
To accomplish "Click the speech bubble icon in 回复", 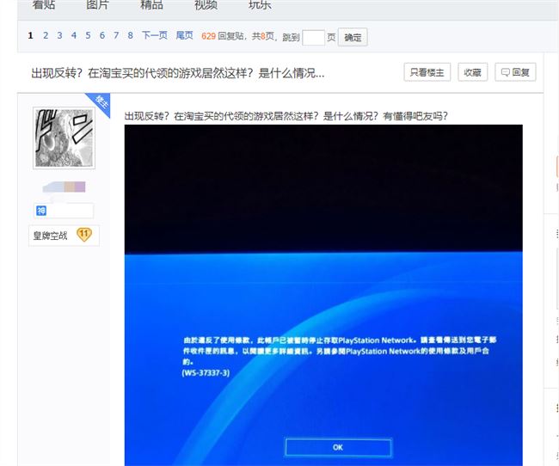I will 505,72.
